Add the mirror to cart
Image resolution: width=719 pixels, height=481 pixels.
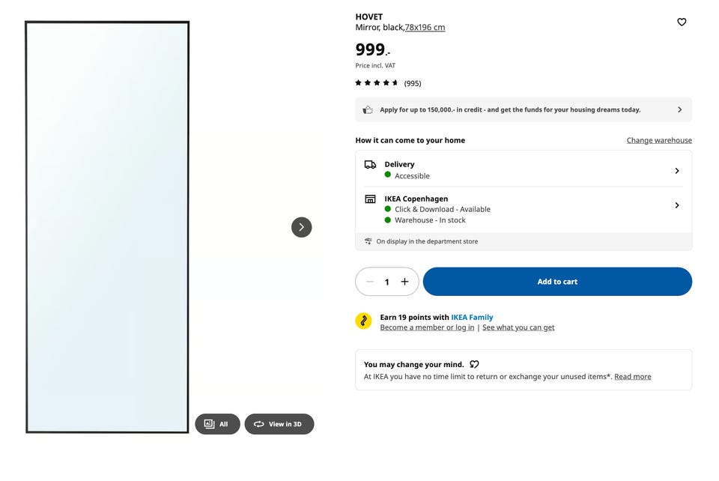[x=557, y=282]
